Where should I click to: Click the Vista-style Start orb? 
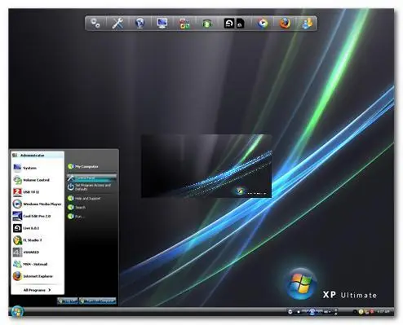coord(17,311)
